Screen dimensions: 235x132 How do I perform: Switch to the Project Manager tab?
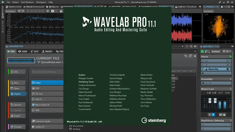coord(34,7)
